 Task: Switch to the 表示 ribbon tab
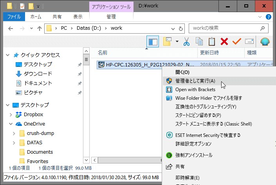(x=78, y=17)
